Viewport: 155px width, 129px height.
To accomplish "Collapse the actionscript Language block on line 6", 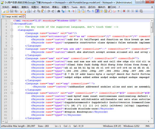I will click(x=12, y=36).
